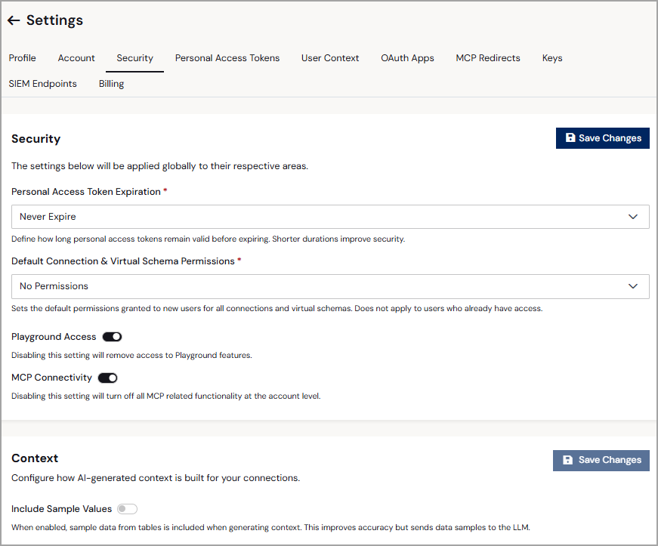This screenshot has width=658, height=546.
Task: Click the Context section heading
Action: pos(35,458)
